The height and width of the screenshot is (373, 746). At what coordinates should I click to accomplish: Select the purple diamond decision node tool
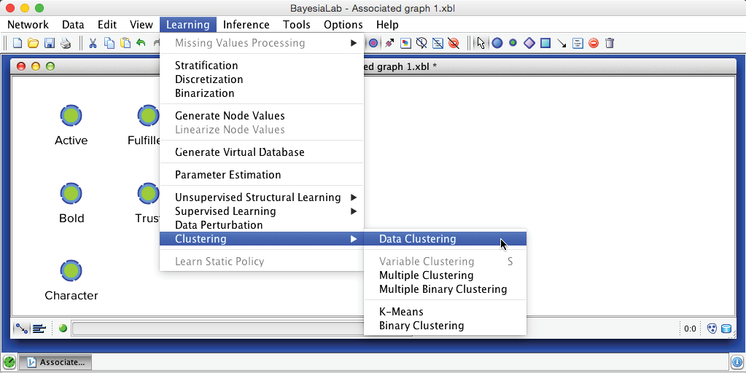click(x=529, y=43)
